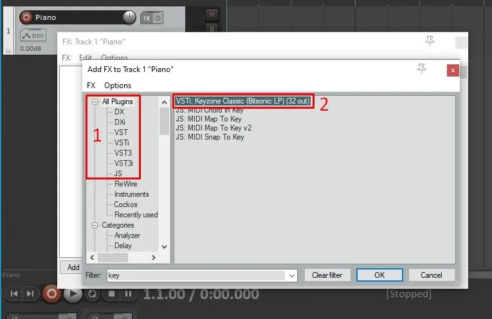The image size is (492, 319).
Task: Click the 0.00dB volume readout
Action: coord(30,49)
